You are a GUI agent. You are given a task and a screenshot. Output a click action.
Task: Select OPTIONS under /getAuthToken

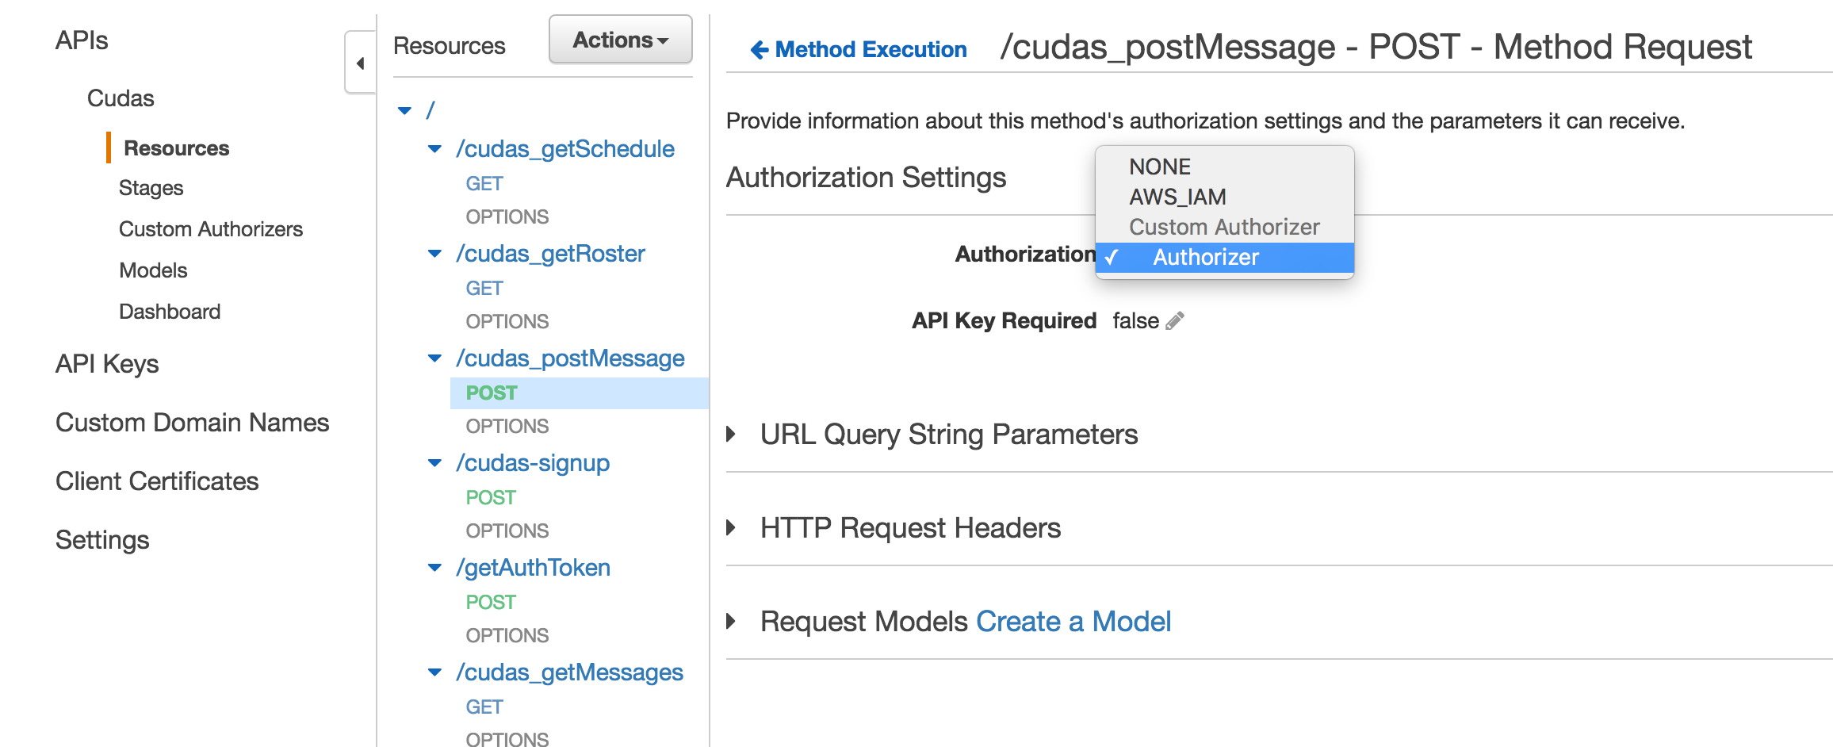tap(507, 635)
